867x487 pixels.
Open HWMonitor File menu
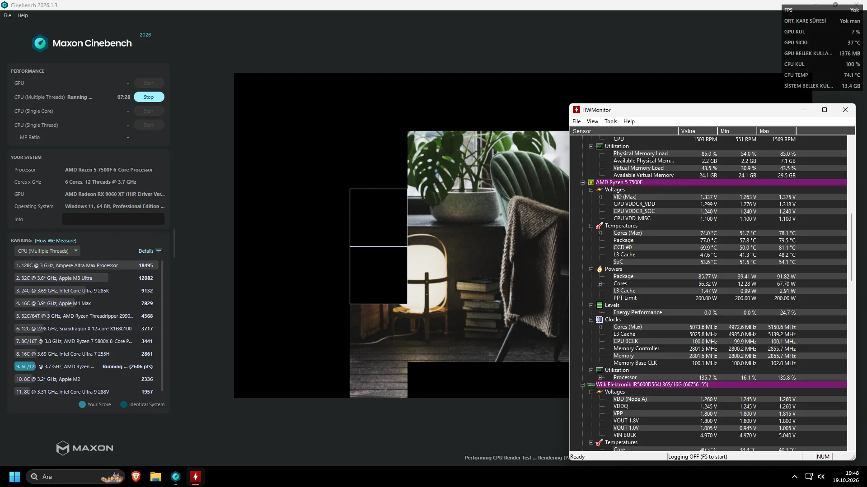pyautogui.click(x=576, y=121)
